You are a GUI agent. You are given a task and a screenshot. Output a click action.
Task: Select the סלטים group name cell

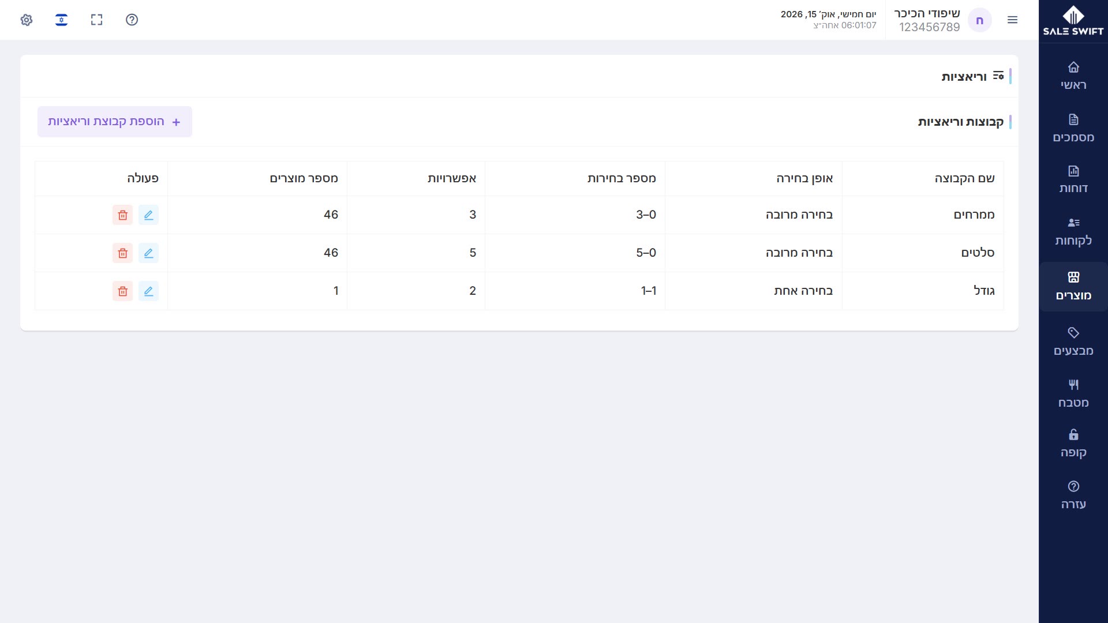(x=923, y=253)
